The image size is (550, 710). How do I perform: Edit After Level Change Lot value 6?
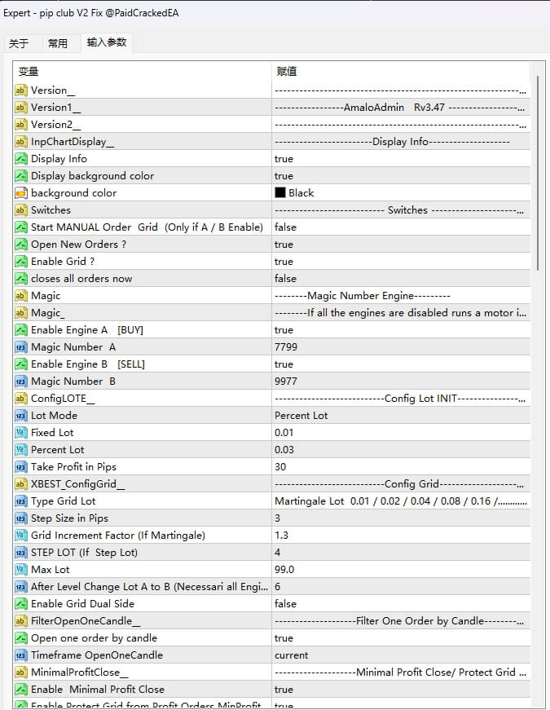[401, 587]
